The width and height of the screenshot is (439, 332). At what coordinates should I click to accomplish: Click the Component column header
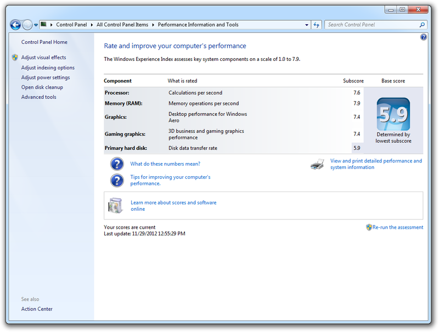[117, 81]
